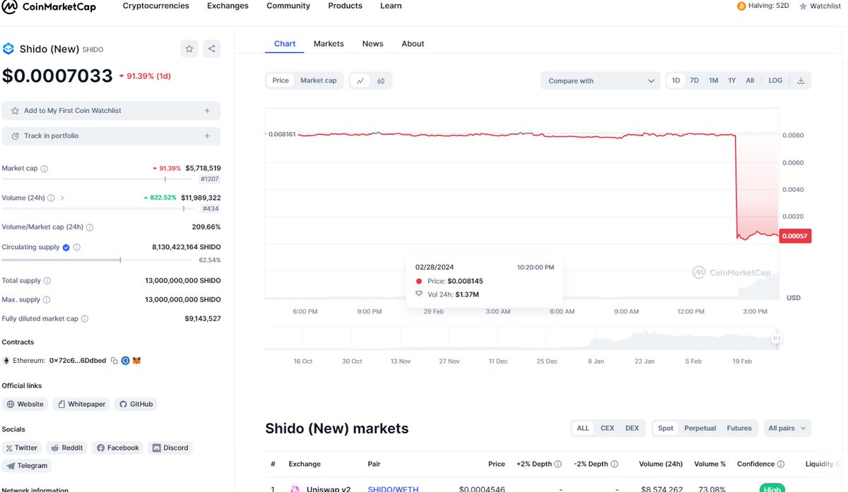
Task: Click the Halving bitcoin icon
Action: [x=741, y=6]
